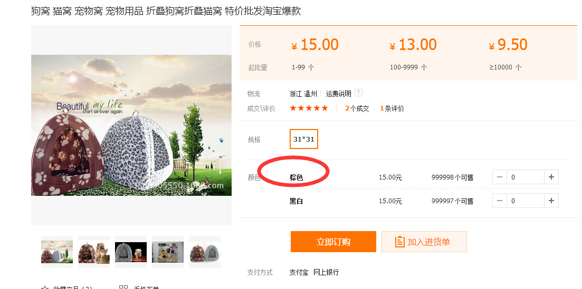Select third thumbnail with leopard house on black

tap(131, 252)
